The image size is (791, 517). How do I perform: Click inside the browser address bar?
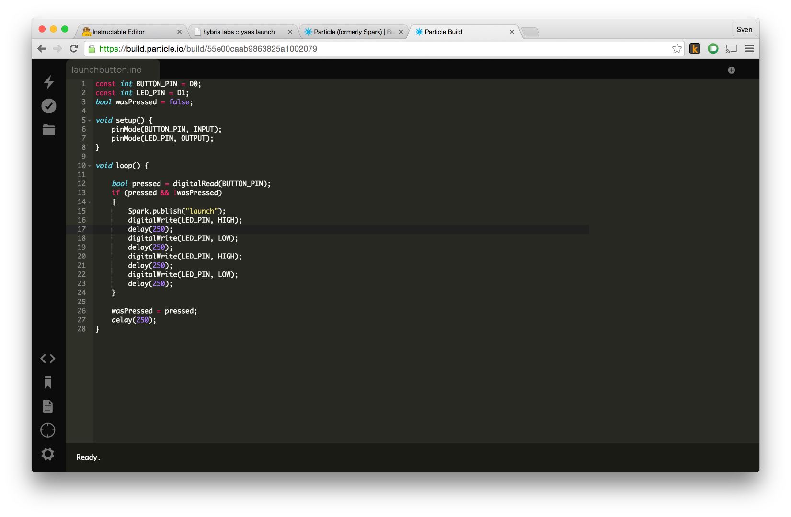click(335, 48)
